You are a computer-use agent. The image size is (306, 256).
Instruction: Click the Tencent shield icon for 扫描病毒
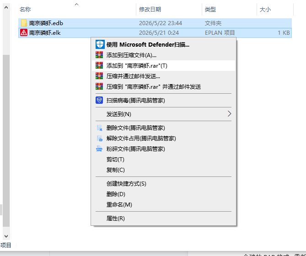pos(99,100)
